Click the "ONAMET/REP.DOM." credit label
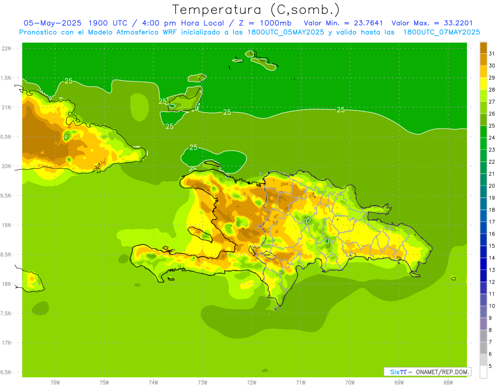This screenshot has height=388, width=503. point(442,372)
